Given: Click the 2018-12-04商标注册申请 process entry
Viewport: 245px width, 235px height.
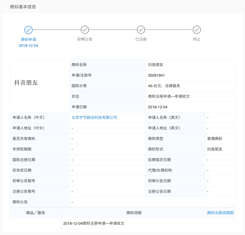Looking at the screenshot, I should click(94, 223).
